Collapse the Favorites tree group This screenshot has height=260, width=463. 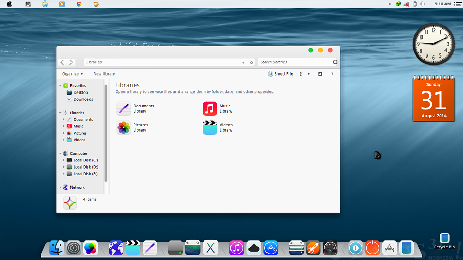60,85
